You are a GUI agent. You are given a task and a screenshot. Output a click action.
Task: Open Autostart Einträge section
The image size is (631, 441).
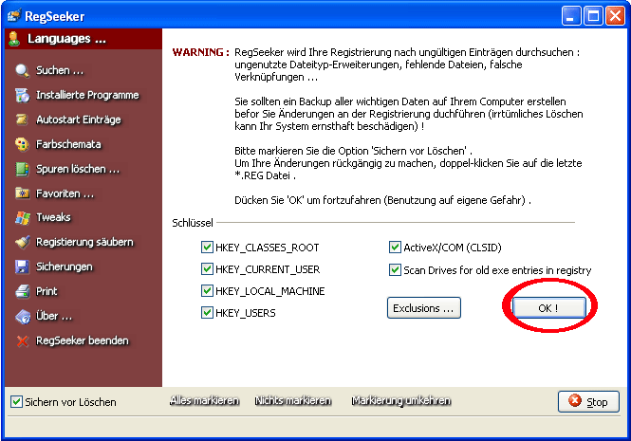pyautogui.click(x=79, y=119)
